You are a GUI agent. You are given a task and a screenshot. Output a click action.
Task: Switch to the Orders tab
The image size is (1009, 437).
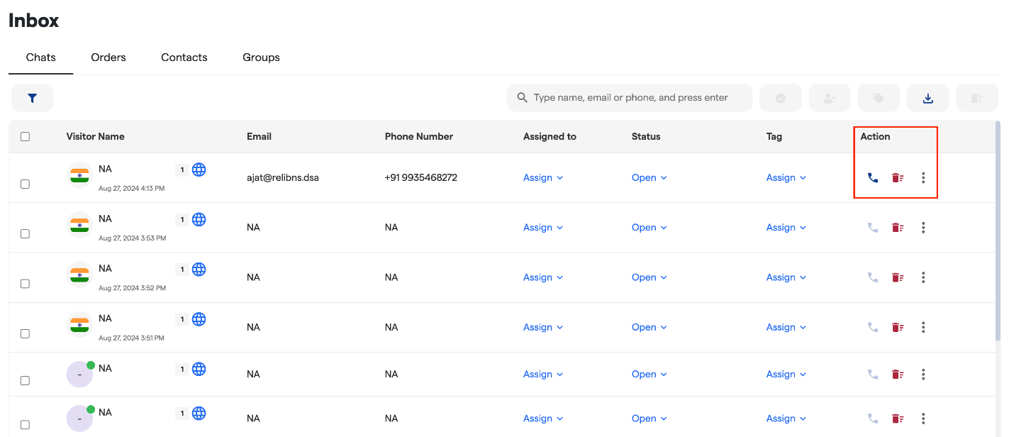[x=108, y=57]
